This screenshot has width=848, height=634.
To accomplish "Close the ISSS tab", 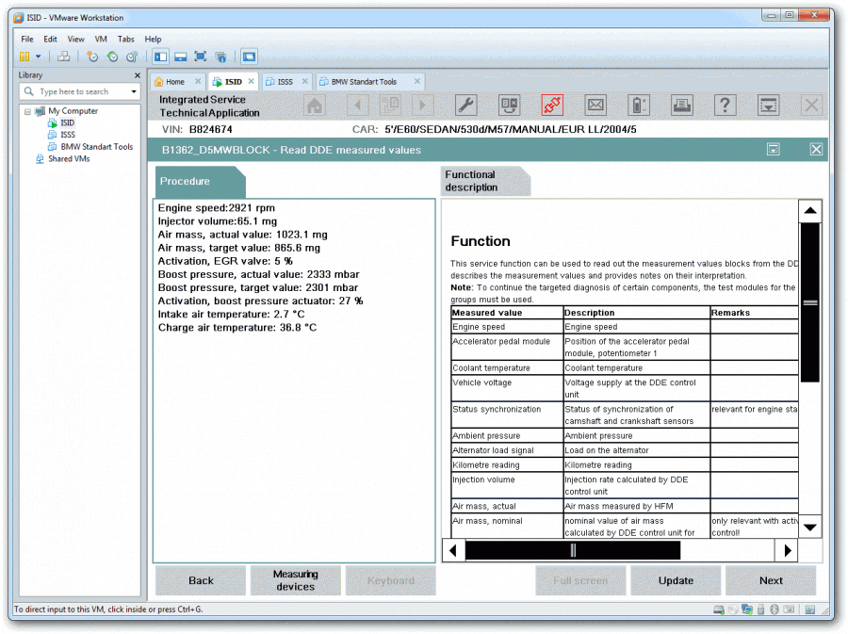I will point(305,81).
